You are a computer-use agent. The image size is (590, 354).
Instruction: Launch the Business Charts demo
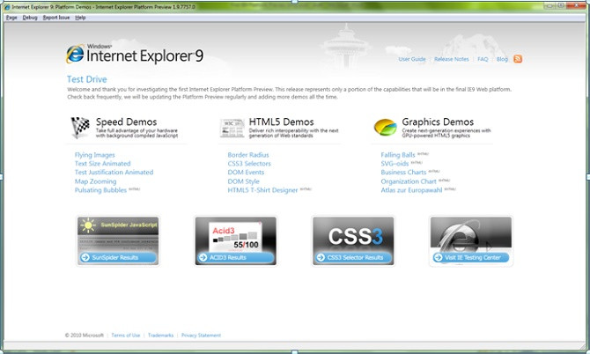[x=403, y=173]
